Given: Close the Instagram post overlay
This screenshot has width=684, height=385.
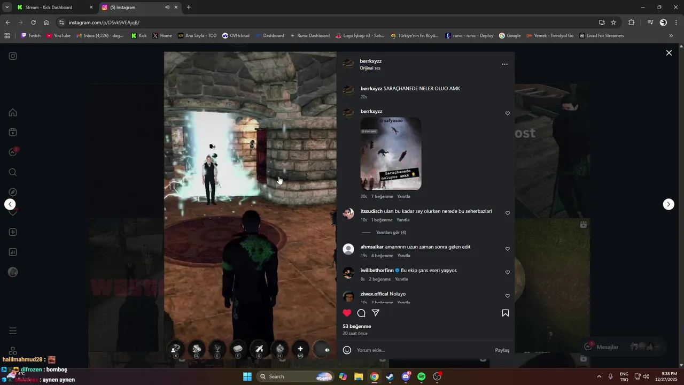Looking at the screenshot, I should tap(669, 53).
